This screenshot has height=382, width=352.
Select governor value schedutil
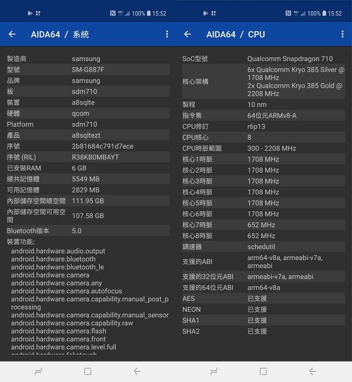(261, 247)
